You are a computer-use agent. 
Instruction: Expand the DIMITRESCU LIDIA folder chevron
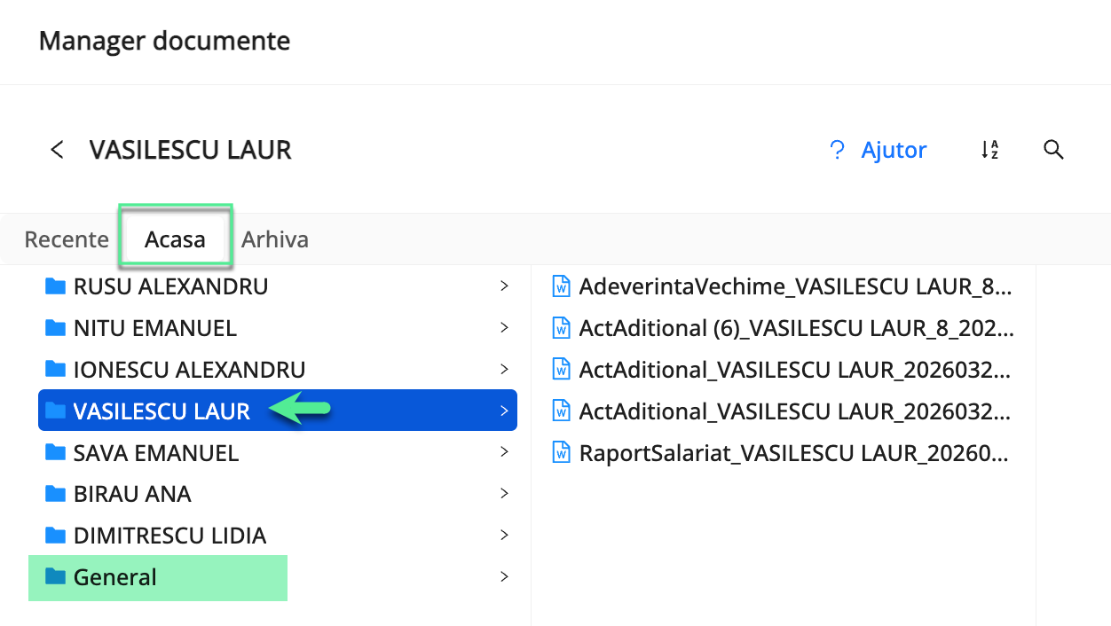tap(504, 536)
